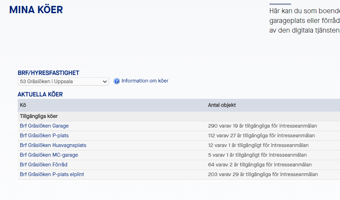Choose Brf Gräslöken P-plats elplint queue
Viewport: 340px width, 200px height.
click(52, 174)
